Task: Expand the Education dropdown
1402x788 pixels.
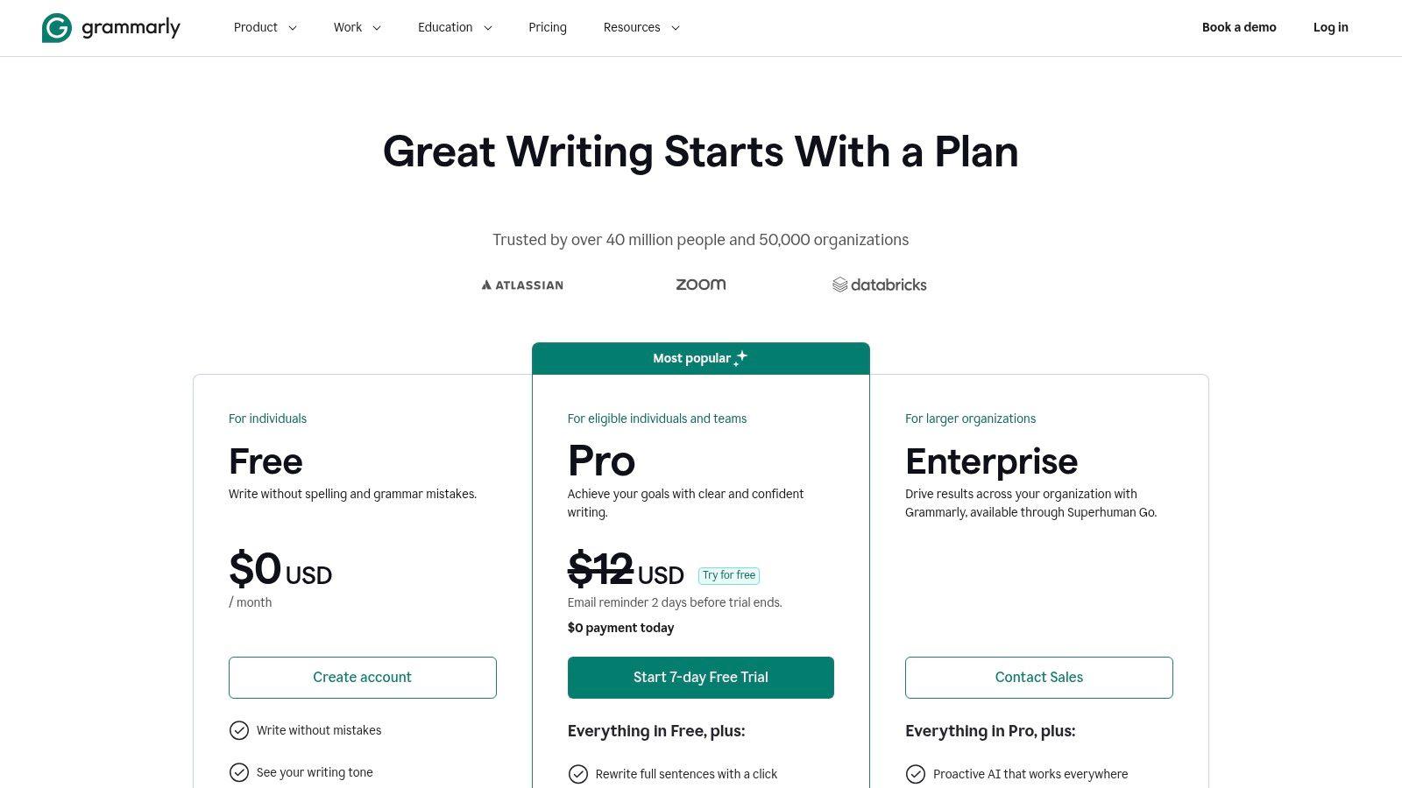Action: coord(455,27)
